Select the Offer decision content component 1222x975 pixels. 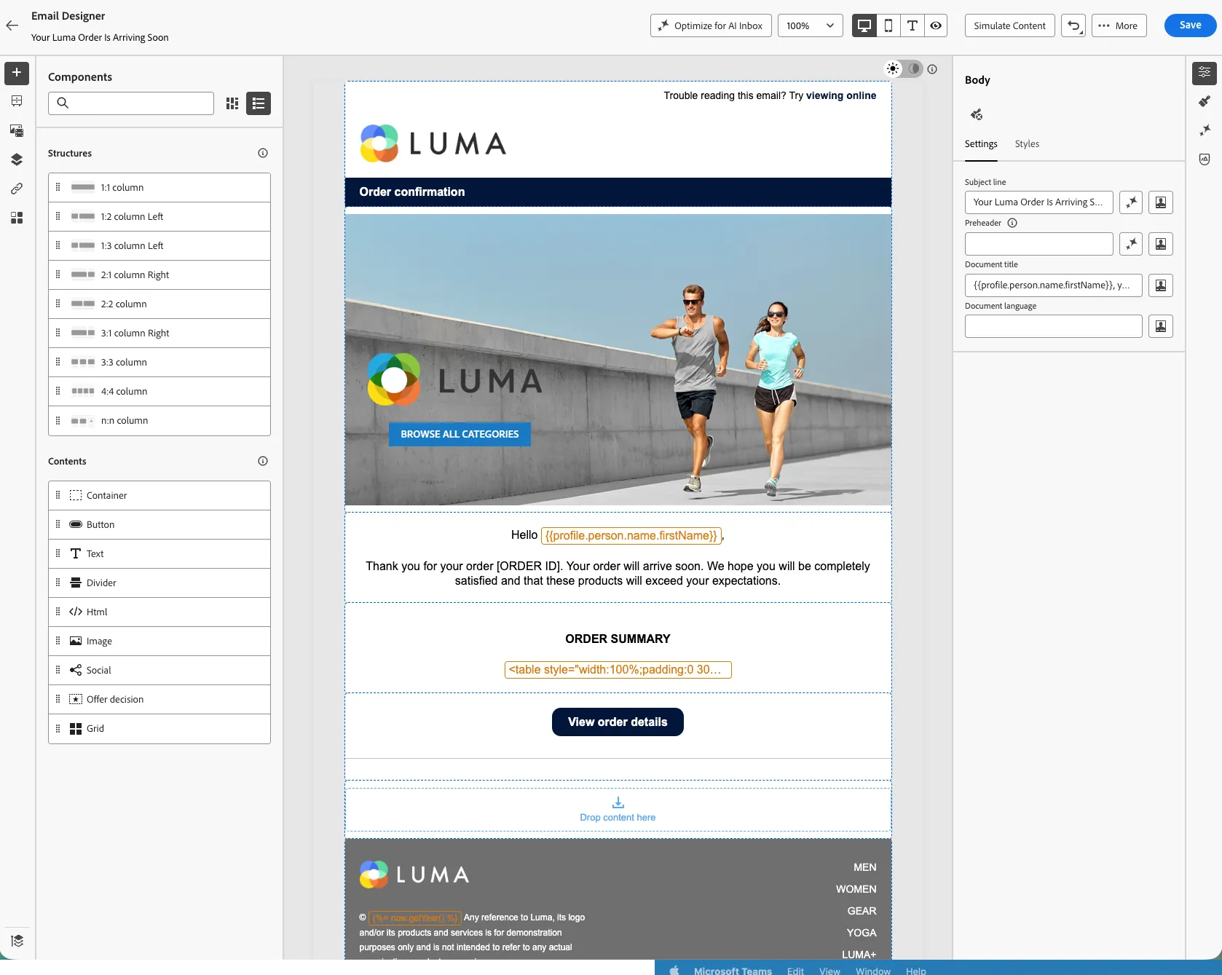(x=159, y=700)
